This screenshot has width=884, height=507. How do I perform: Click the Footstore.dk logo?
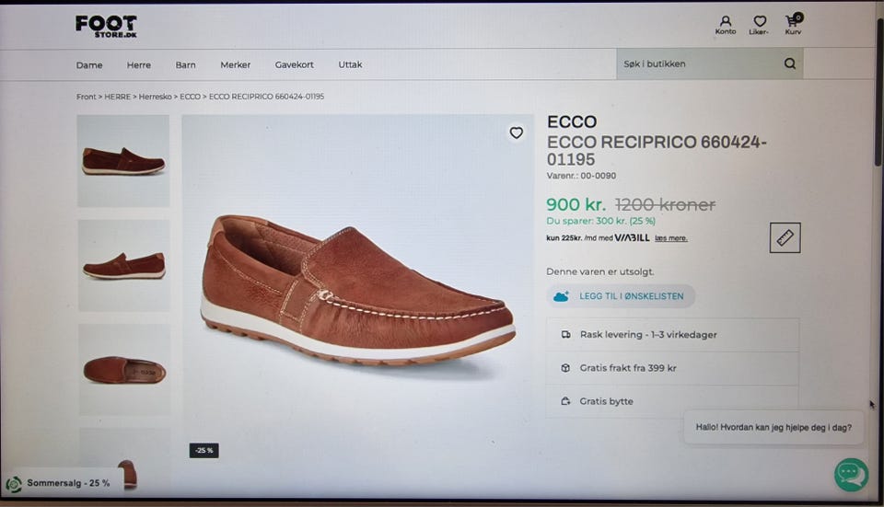107,27
